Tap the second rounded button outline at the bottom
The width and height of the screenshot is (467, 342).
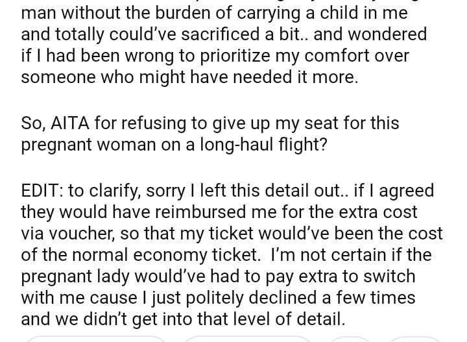point(248,339)
